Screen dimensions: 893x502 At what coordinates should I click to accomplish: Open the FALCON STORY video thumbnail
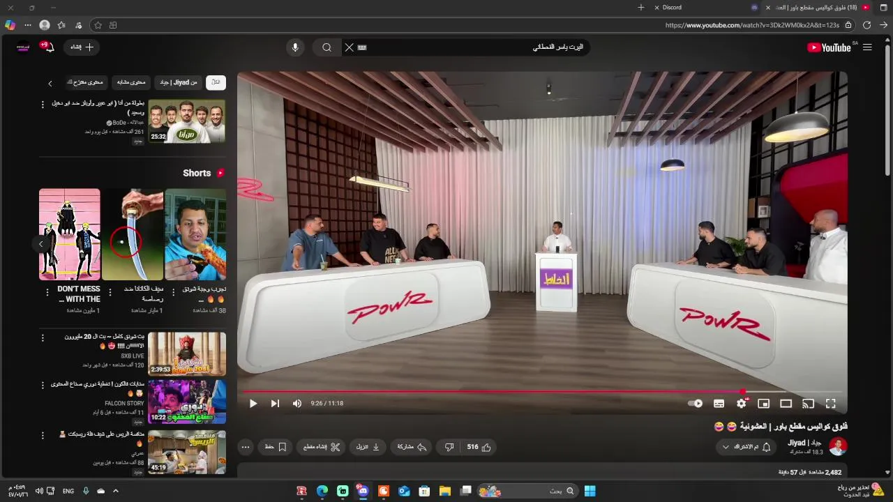click(187, 402)
